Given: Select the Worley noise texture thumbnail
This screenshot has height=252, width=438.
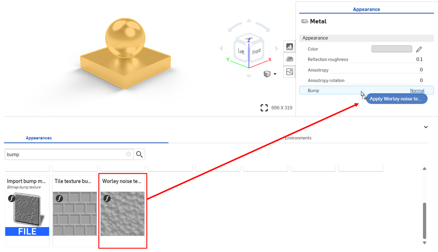Looking at the screenshot, I should [x=122, y=214].
